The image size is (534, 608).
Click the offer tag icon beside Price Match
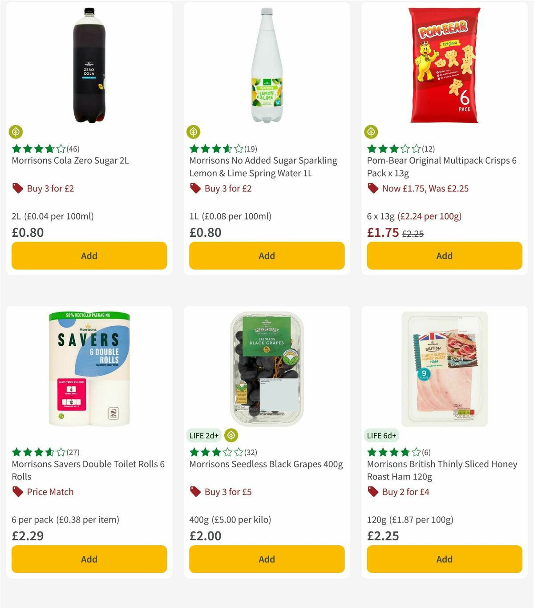[17, 492]
